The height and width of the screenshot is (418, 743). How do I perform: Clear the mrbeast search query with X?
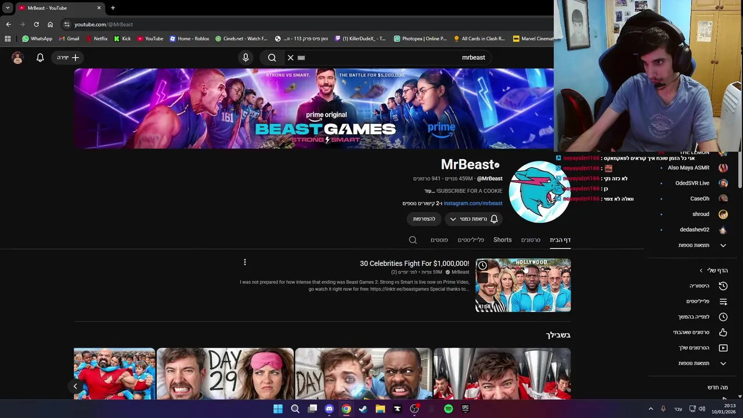click(291, 57)
